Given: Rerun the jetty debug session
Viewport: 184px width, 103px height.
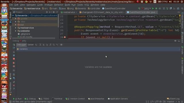Looking at the screenshot, I should (14, 45).
